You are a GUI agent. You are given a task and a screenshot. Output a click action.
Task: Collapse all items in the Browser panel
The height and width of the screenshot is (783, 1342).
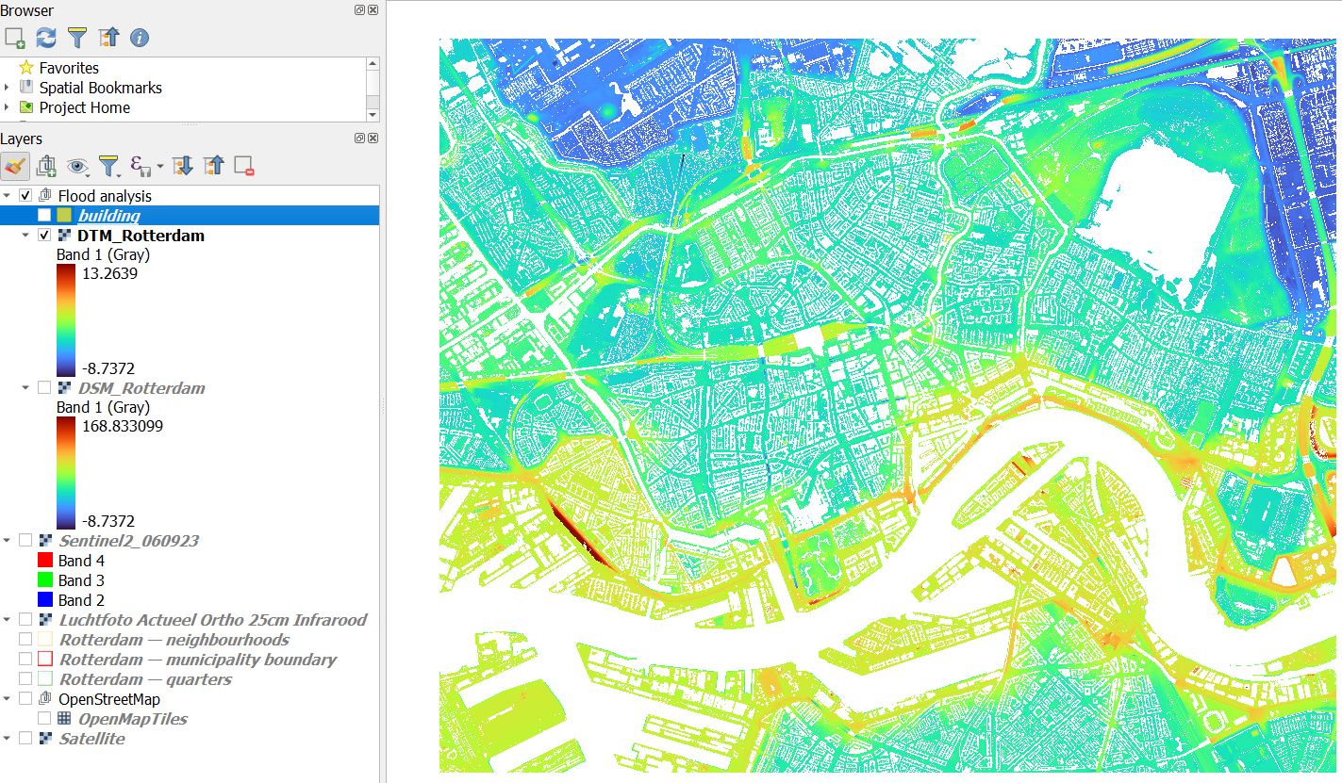(x=108, y=38)
